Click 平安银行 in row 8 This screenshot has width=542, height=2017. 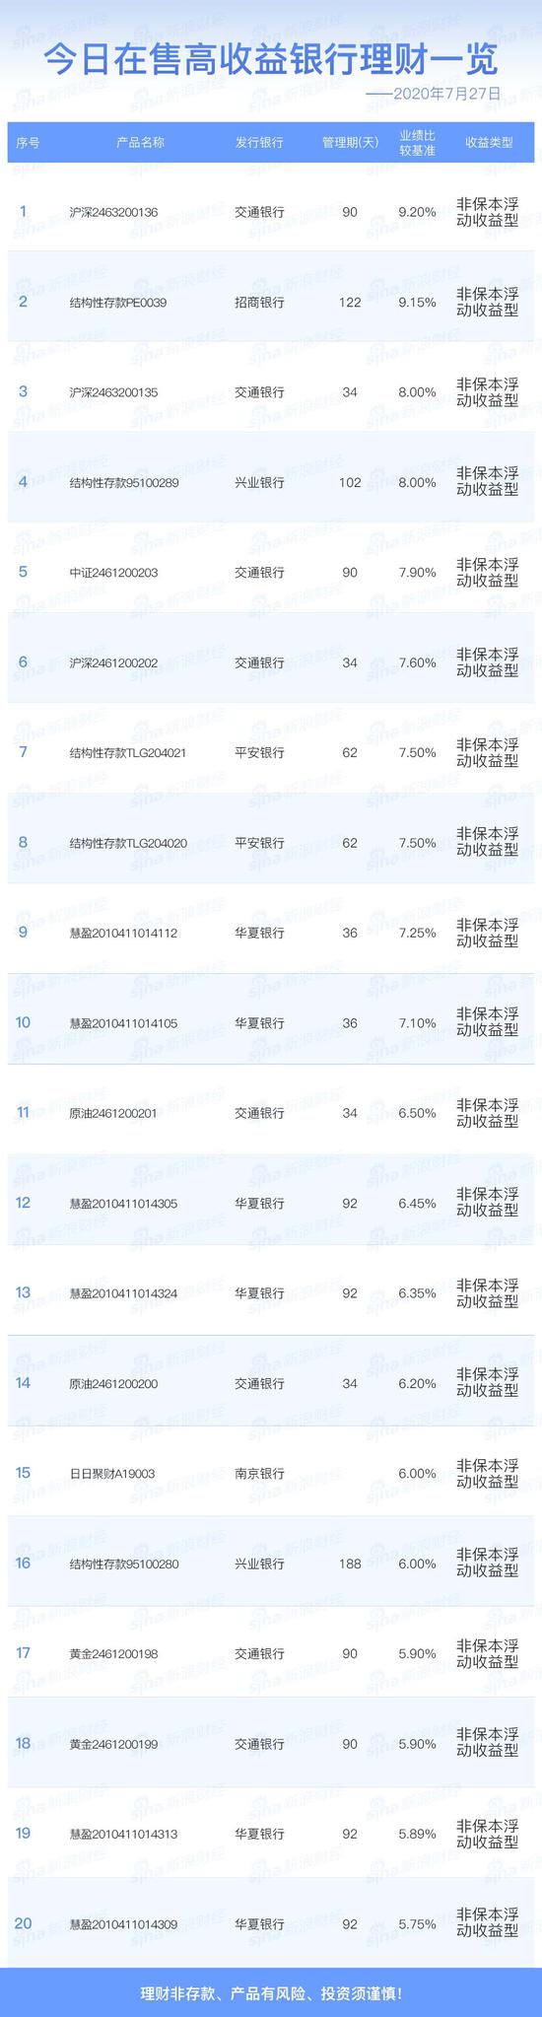pyautogui.click(x=259, y=843)
